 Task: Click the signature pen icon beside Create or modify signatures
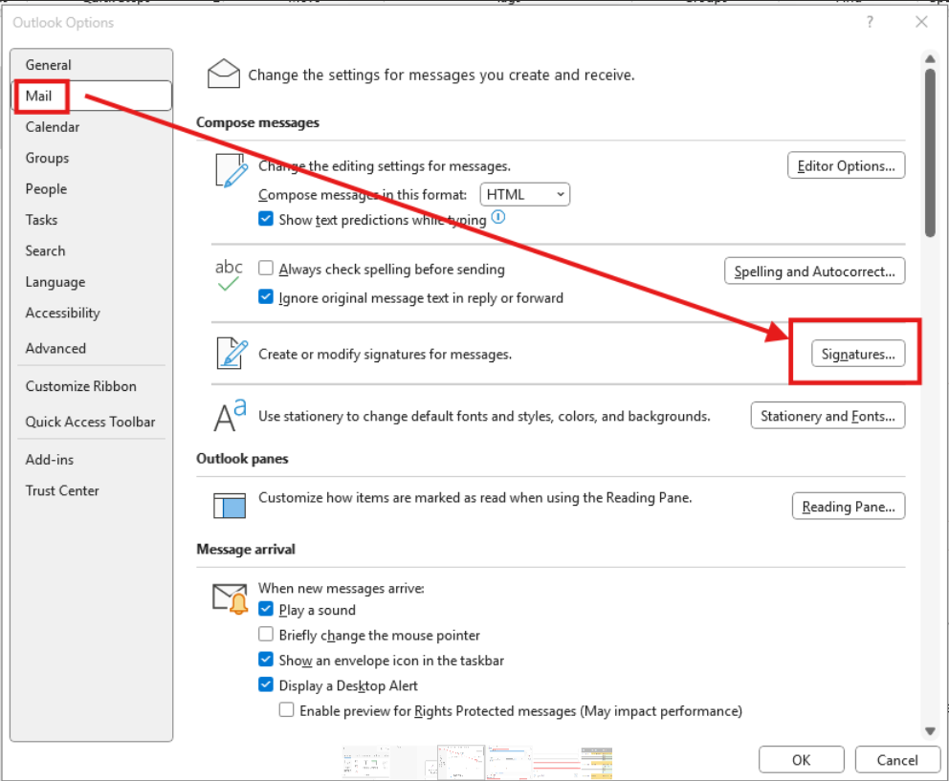coord(232,354)
